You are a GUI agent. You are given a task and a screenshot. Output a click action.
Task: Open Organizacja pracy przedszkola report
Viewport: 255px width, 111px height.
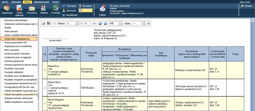click(x=18, y=46)
